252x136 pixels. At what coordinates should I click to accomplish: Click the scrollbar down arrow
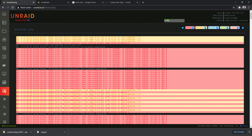point(251,126)
